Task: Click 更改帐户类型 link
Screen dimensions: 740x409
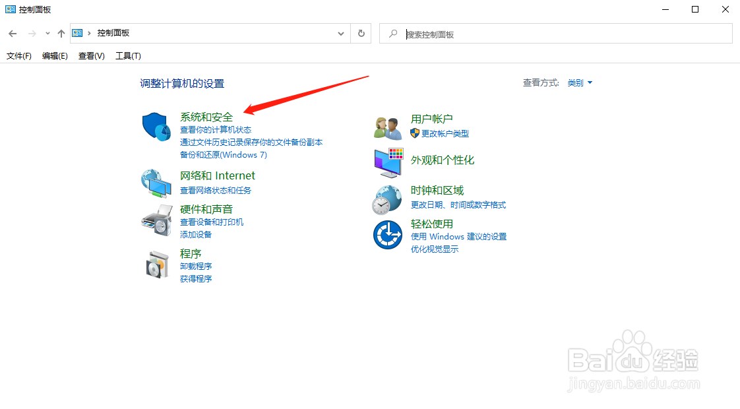Action: [445, 134]
